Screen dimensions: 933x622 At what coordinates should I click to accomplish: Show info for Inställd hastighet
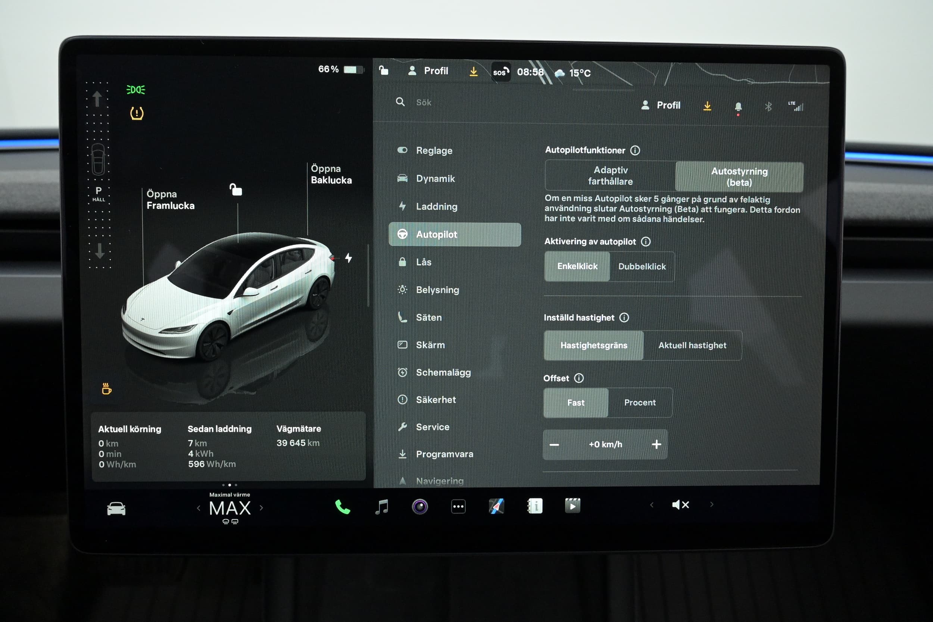624,318
